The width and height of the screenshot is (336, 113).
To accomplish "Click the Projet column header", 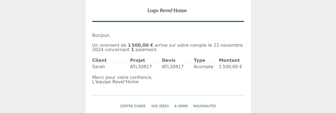I will coord(138,60).
